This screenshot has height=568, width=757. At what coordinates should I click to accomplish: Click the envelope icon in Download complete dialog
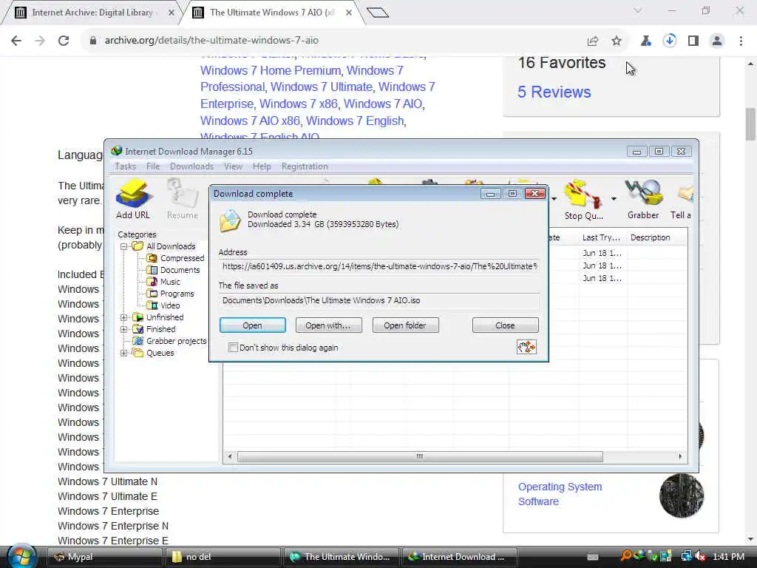point(231,221)
